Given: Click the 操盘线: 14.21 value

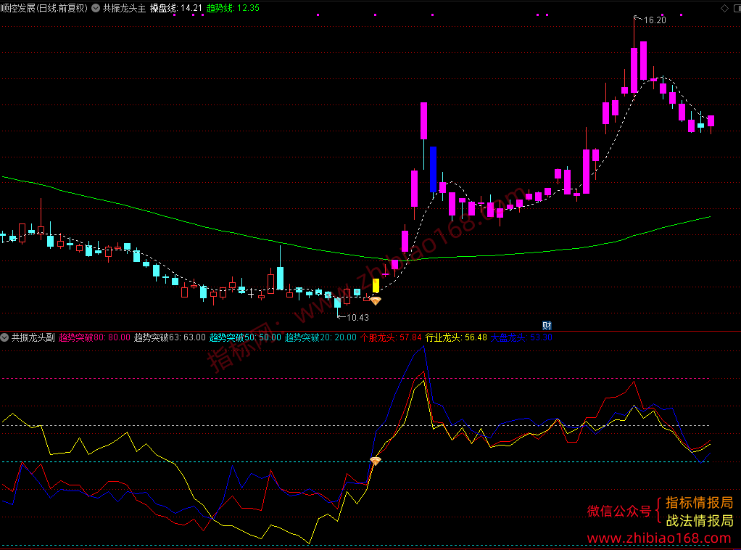Looking at the screenshot, I should click(x=175, y=8).
